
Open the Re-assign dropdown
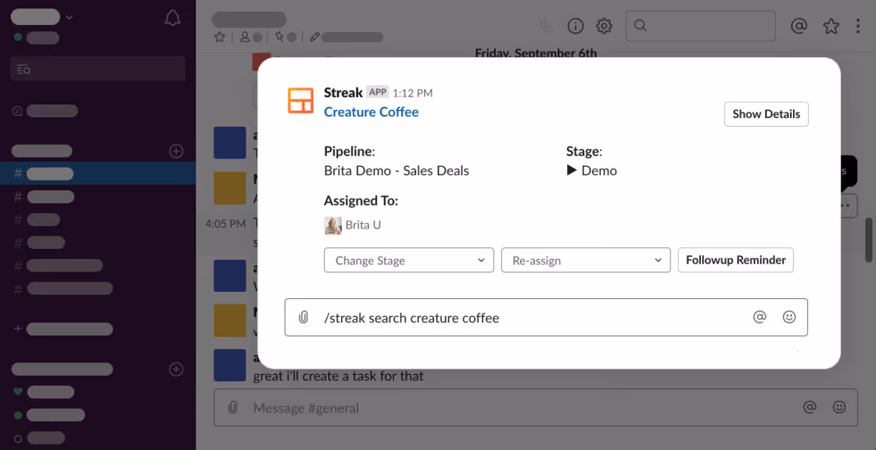586,260
